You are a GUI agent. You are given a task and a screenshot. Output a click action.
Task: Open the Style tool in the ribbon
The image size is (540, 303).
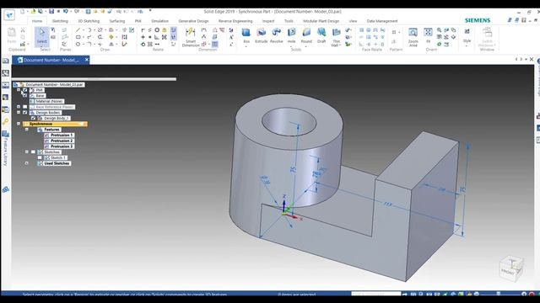467,35
